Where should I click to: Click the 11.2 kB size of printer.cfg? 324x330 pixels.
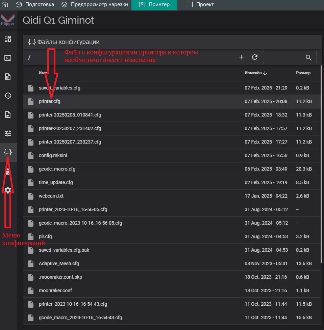pyautogui.click(x=304, y=101)
